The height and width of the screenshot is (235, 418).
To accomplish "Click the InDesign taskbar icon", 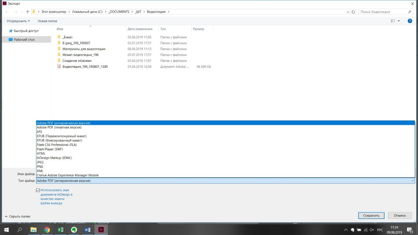I will click(101, 230).
